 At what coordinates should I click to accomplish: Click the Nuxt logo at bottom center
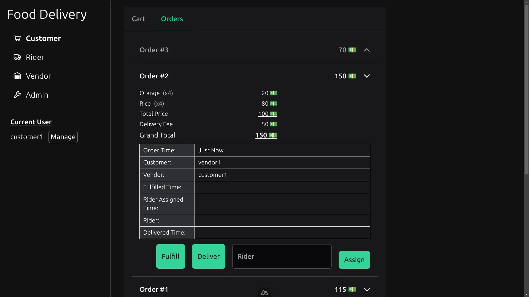tap(264, 293)
